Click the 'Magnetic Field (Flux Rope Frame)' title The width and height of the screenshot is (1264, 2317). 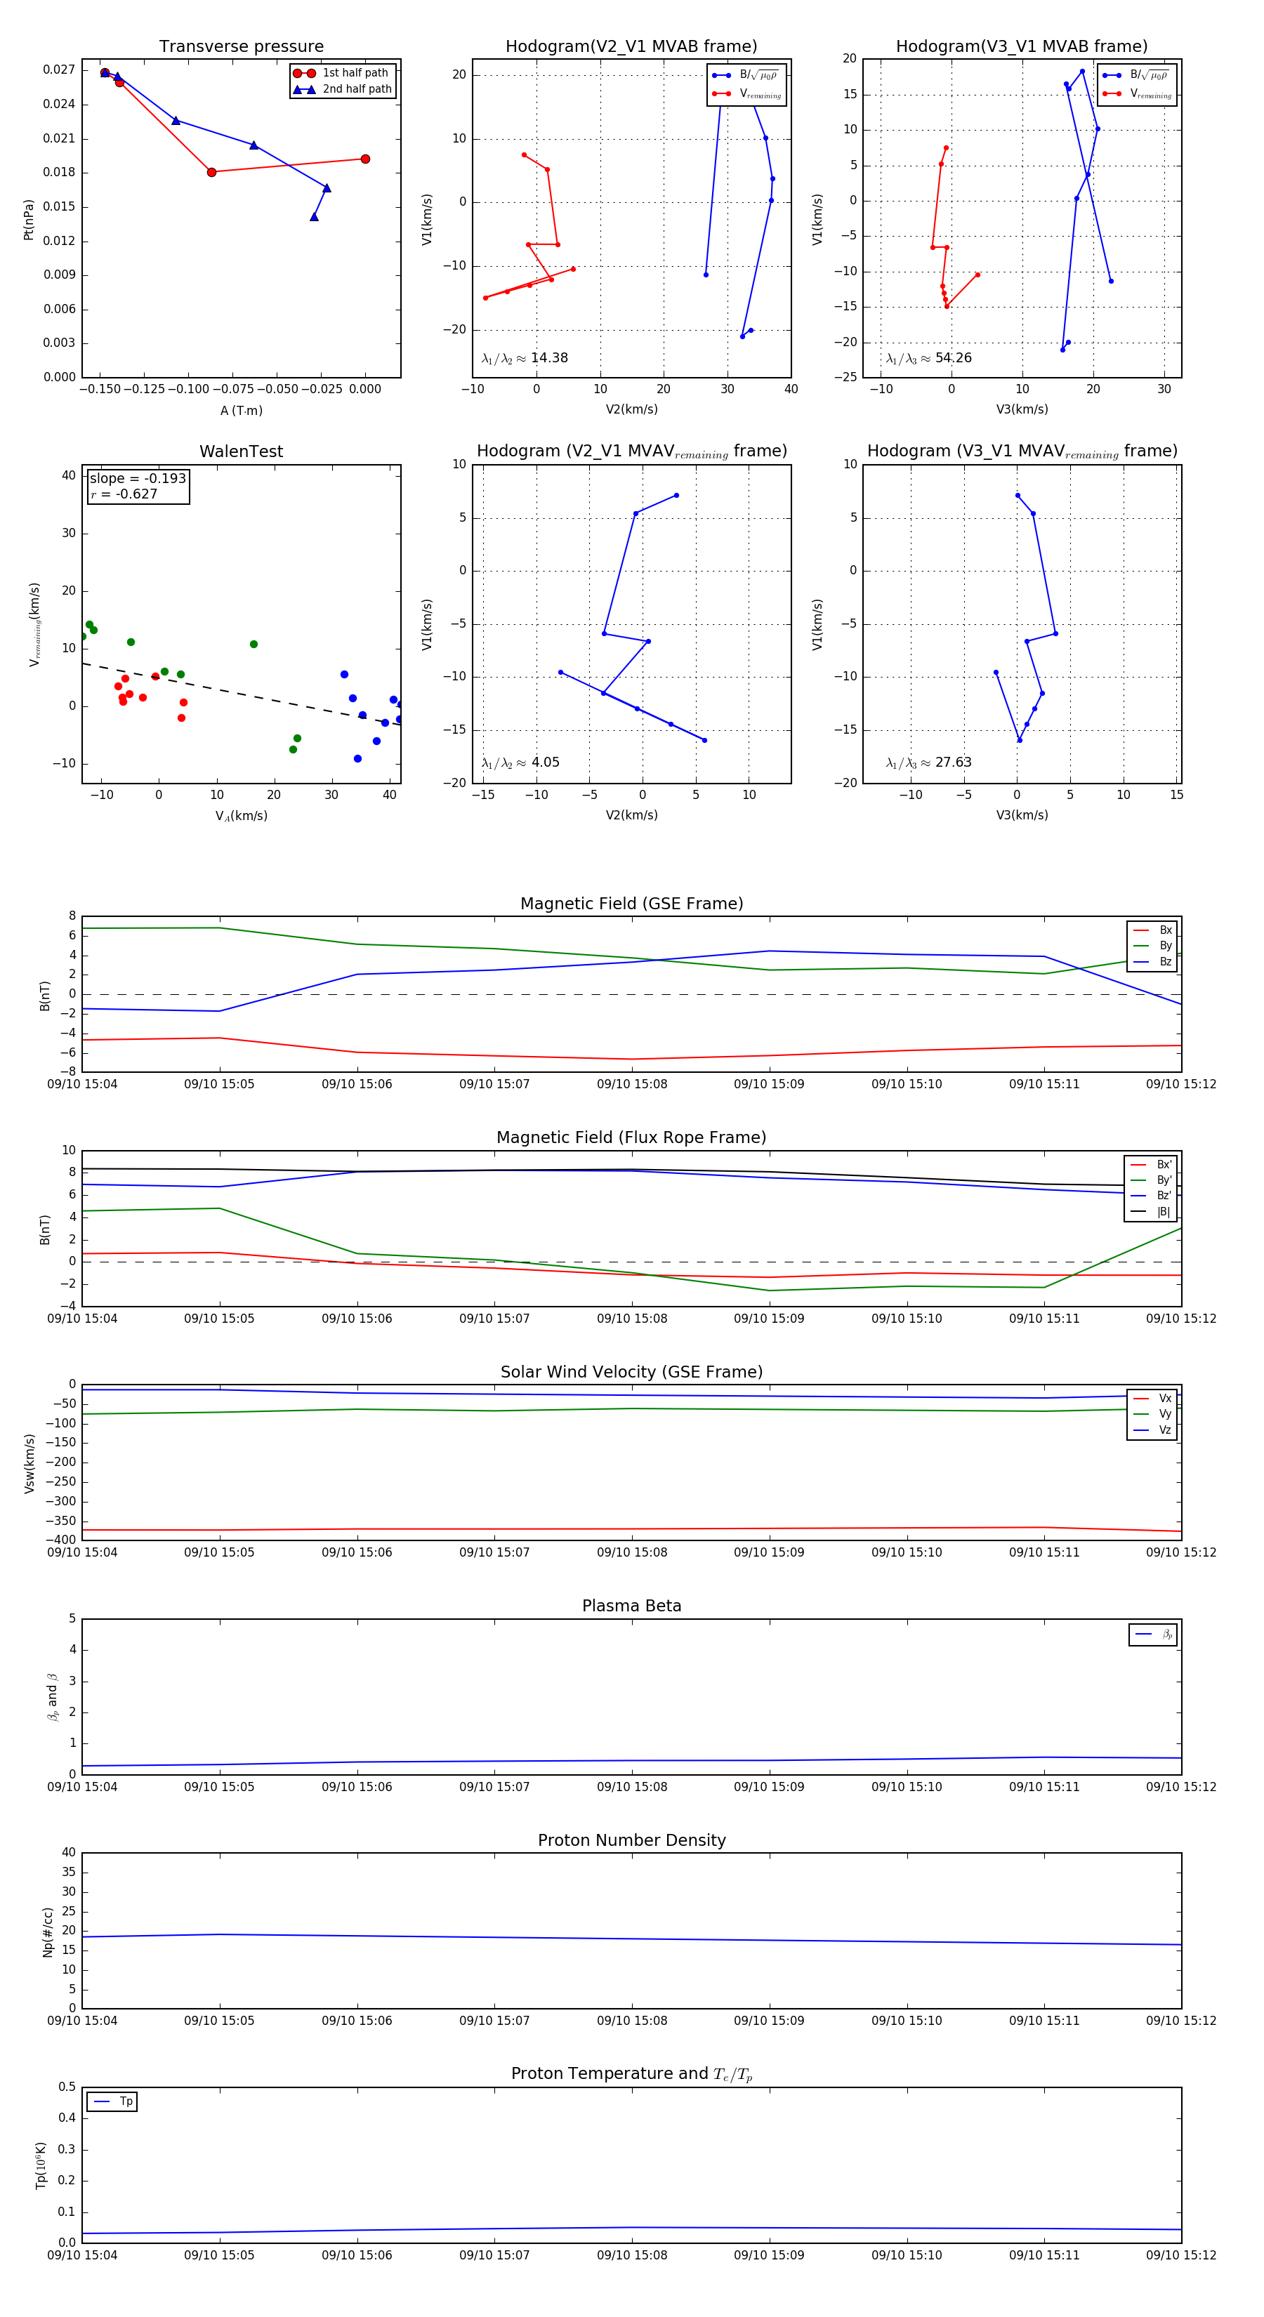point(631,1138)
